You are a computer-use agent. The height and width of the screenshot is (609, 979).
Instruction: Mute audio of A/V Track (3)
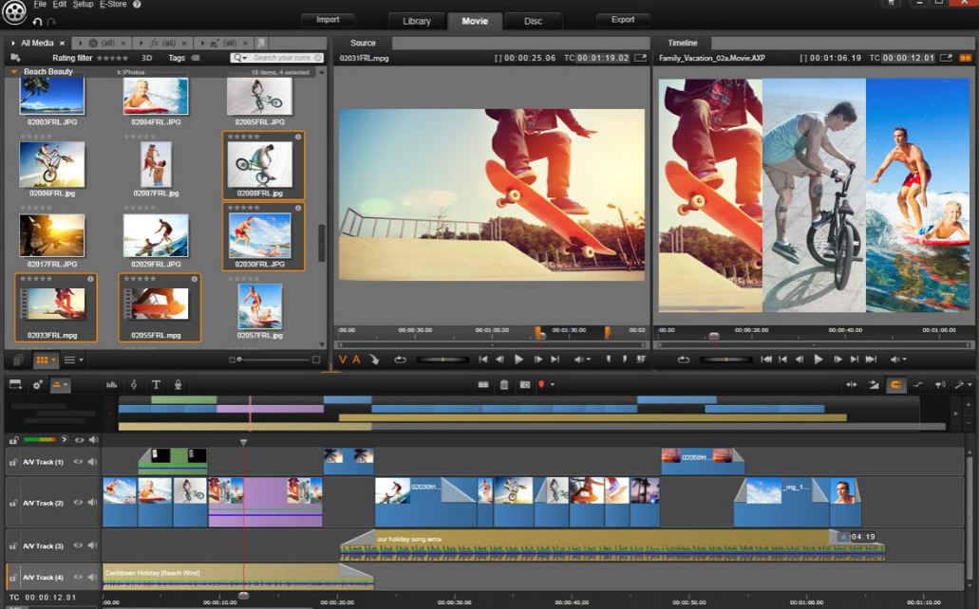[x=92, y=545]
